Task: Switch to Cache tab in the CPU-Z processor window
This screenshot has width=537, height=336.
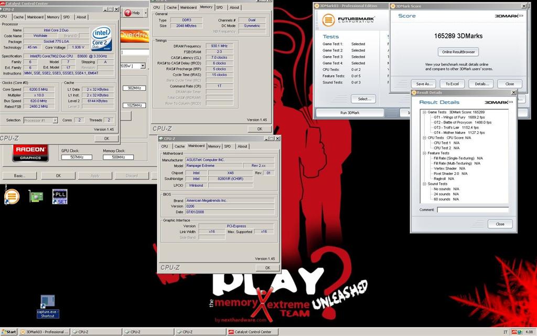Action: pyautogui.click(x=18, y=17)
